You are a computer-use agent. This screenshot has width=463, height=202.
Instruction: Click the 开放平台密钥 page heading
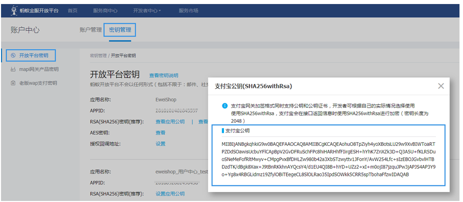[x=115, y=74]
